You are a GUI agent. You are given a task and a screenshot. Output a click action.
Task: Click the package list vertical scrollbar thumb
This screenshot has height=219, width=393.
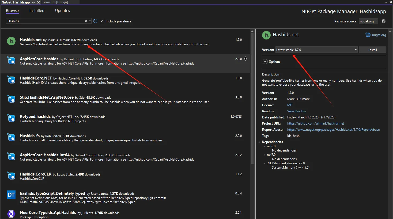(x=252, y=98)
